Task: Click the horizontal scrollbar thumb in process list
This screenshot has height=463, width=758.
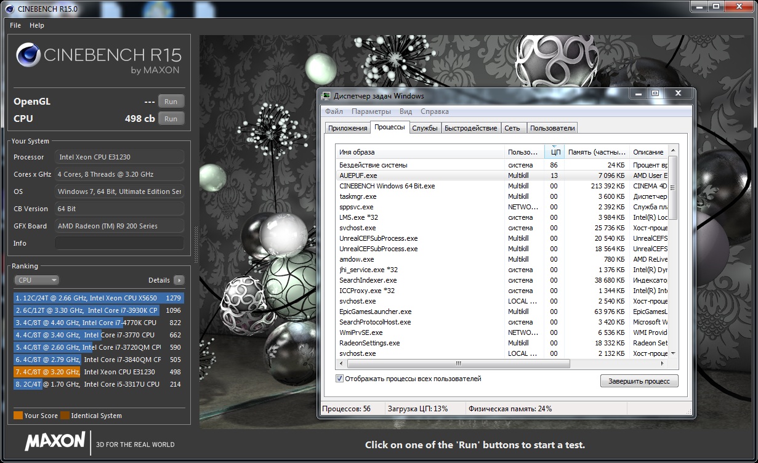Action: [458, 363]
